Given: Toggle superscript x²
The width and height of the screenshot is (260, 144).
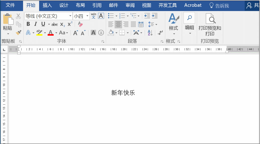Looking at the screenshot, I should click(70, 24).
